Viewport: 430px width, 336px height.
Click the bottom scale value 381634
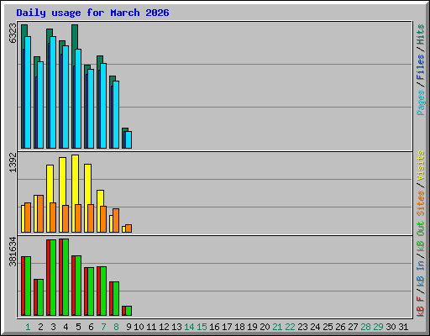point(13,251)
